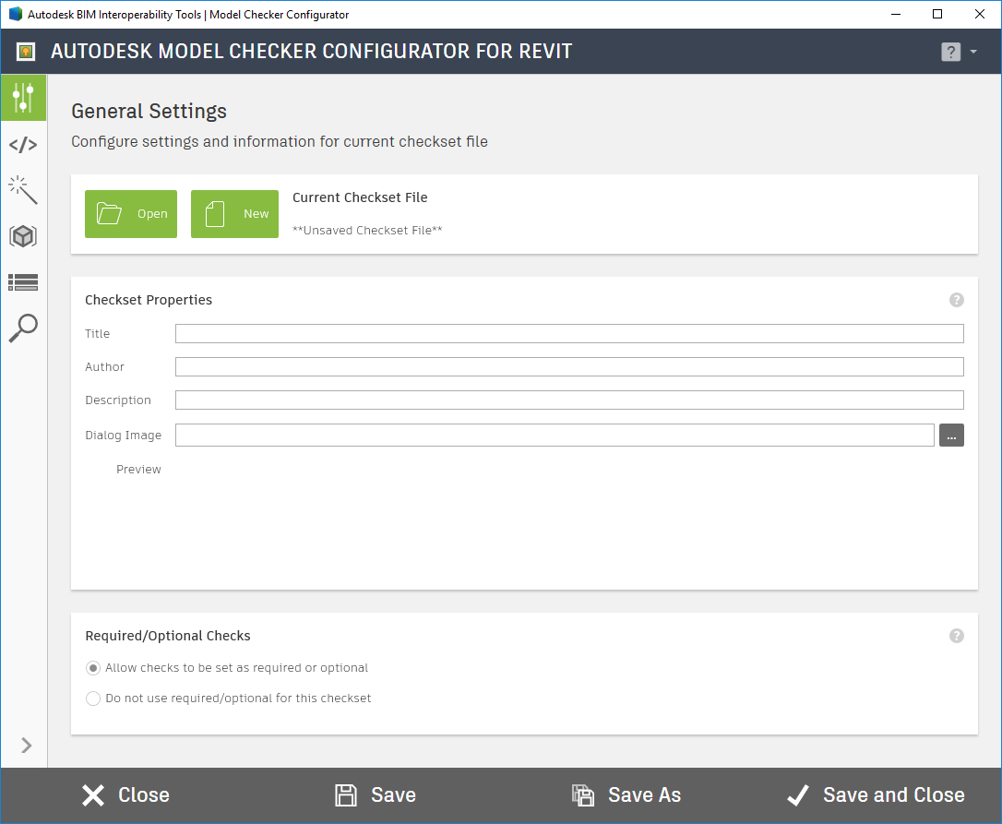Open the code view icon in sidebar
The image size is (1002, 824).
pos(23,143)
